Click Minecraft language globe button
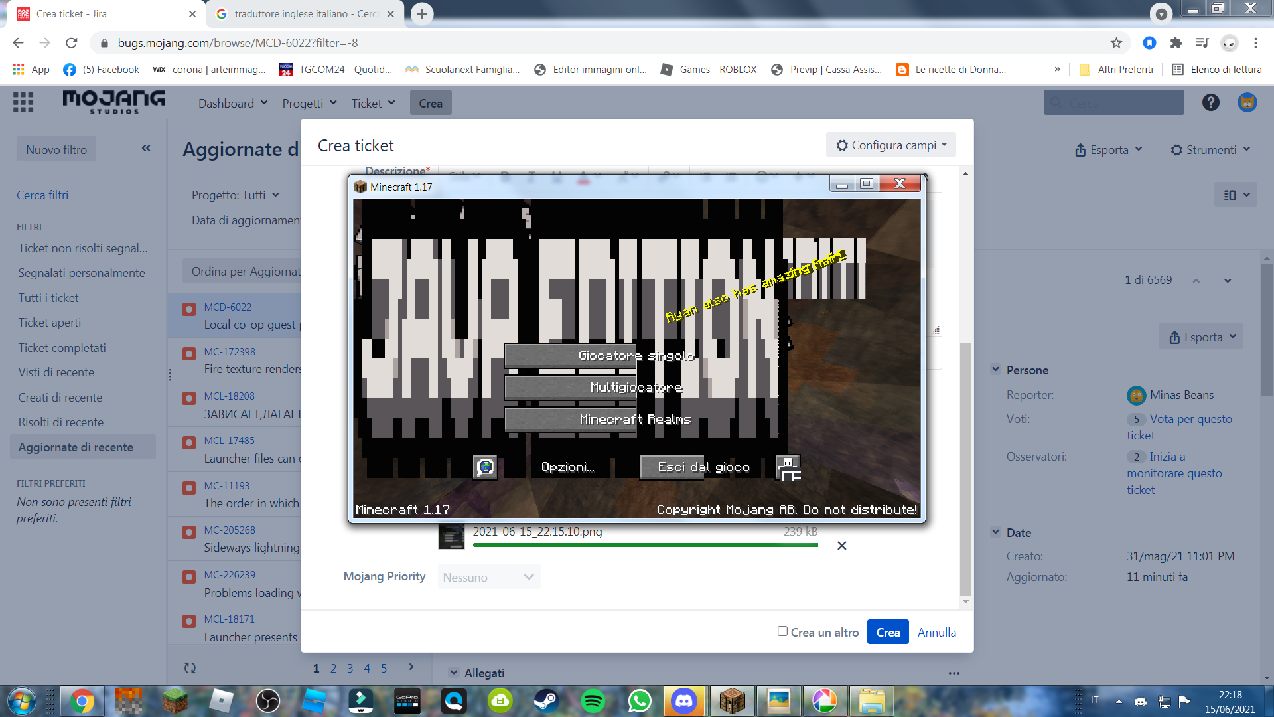 tap(485, 467)
